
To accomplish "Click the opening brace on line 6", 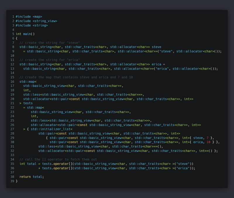I will click(x=17, y=39).
